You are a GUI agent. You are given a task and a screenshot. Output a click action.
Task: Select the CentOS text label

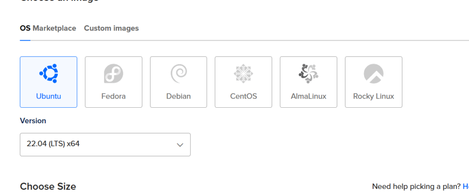pos(243,96)
